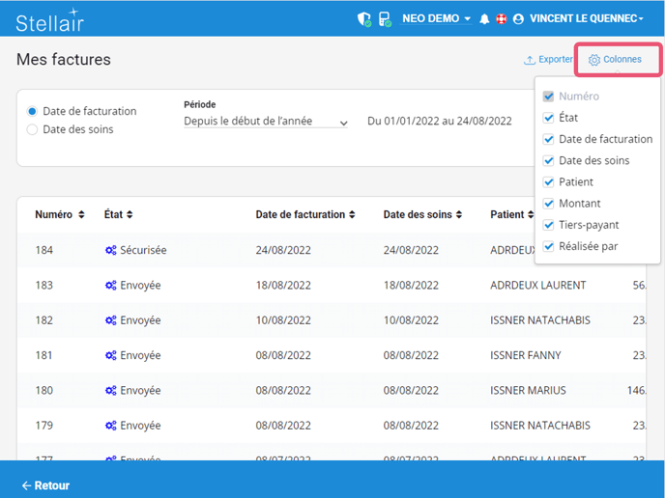This screenshot has width=665, height=498.
Task: Toggle the Montant column checkbox
Action: [549, 204]
